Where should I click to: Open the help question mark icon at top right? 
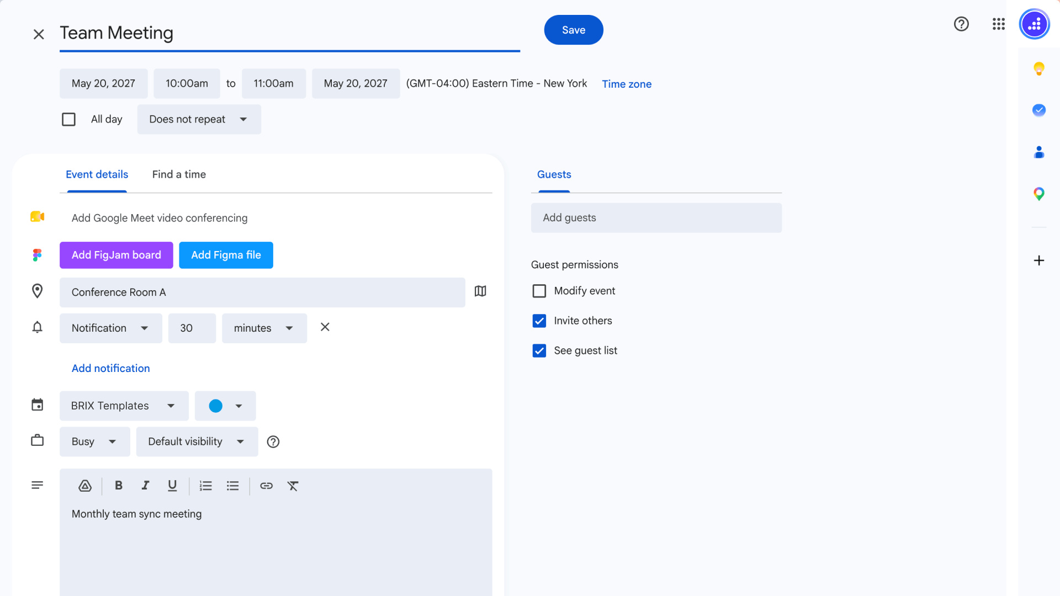(x=961, y=24)
